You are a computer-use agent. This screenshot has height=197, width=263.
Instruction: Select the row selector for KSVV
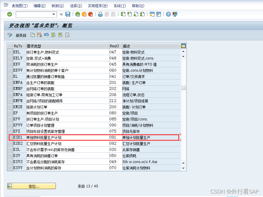10,168
